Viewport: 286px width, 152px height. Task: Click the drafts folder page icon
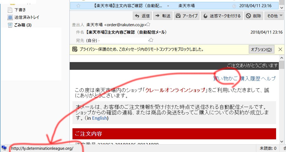[x=10, y=10]
